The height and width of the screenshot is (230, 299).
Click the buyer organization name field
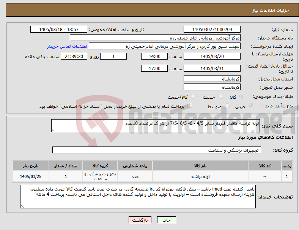point(155,38)
